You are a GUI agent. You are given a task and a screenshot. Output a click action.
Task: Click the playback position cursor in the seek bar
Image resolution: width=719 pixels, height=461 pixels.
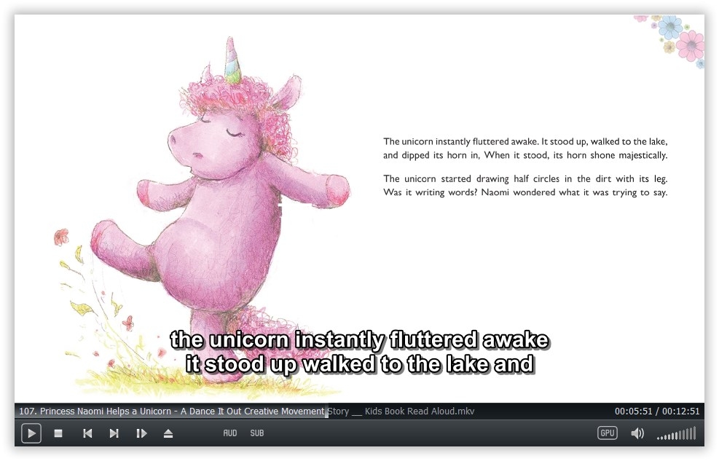[326, 411]
